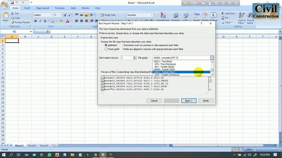The image size is (282, 158).
Task: Choose Turkish (DOS) in file origin list
Action: [181, 67]
